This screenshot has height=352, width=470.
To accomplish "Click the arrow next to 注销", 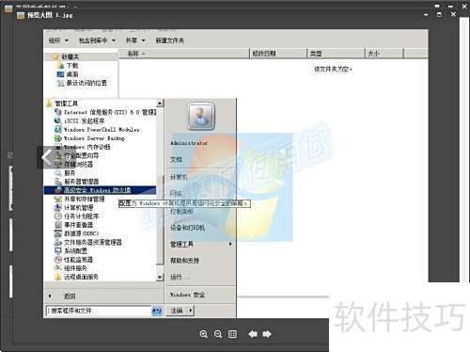I will pos(191,311).
